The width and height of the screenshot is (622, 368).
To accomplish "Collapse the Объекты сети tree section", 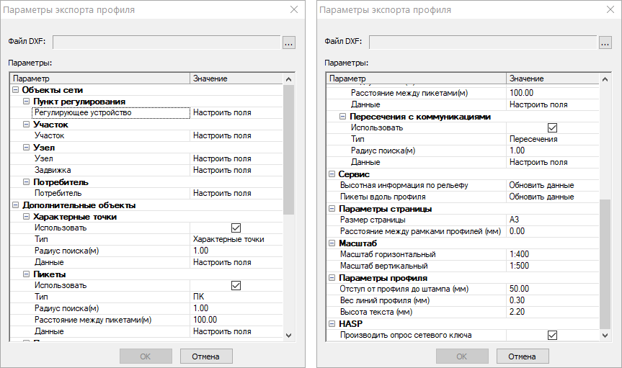I will coord(16,90).
